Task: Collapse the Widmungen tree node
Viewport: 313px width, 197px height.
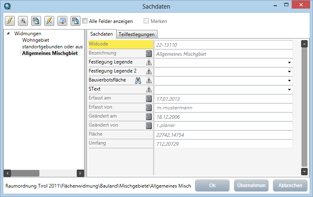Action: (8, 34)
